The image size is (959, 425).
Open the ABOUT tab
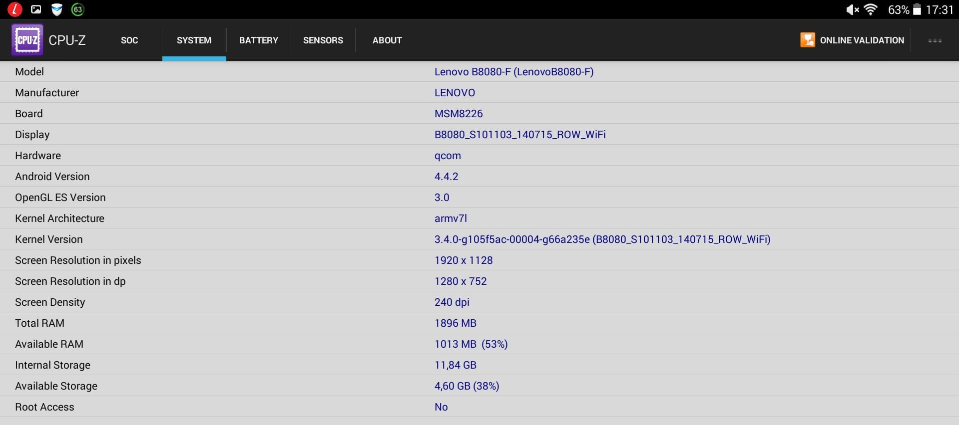tap(387, 40)
